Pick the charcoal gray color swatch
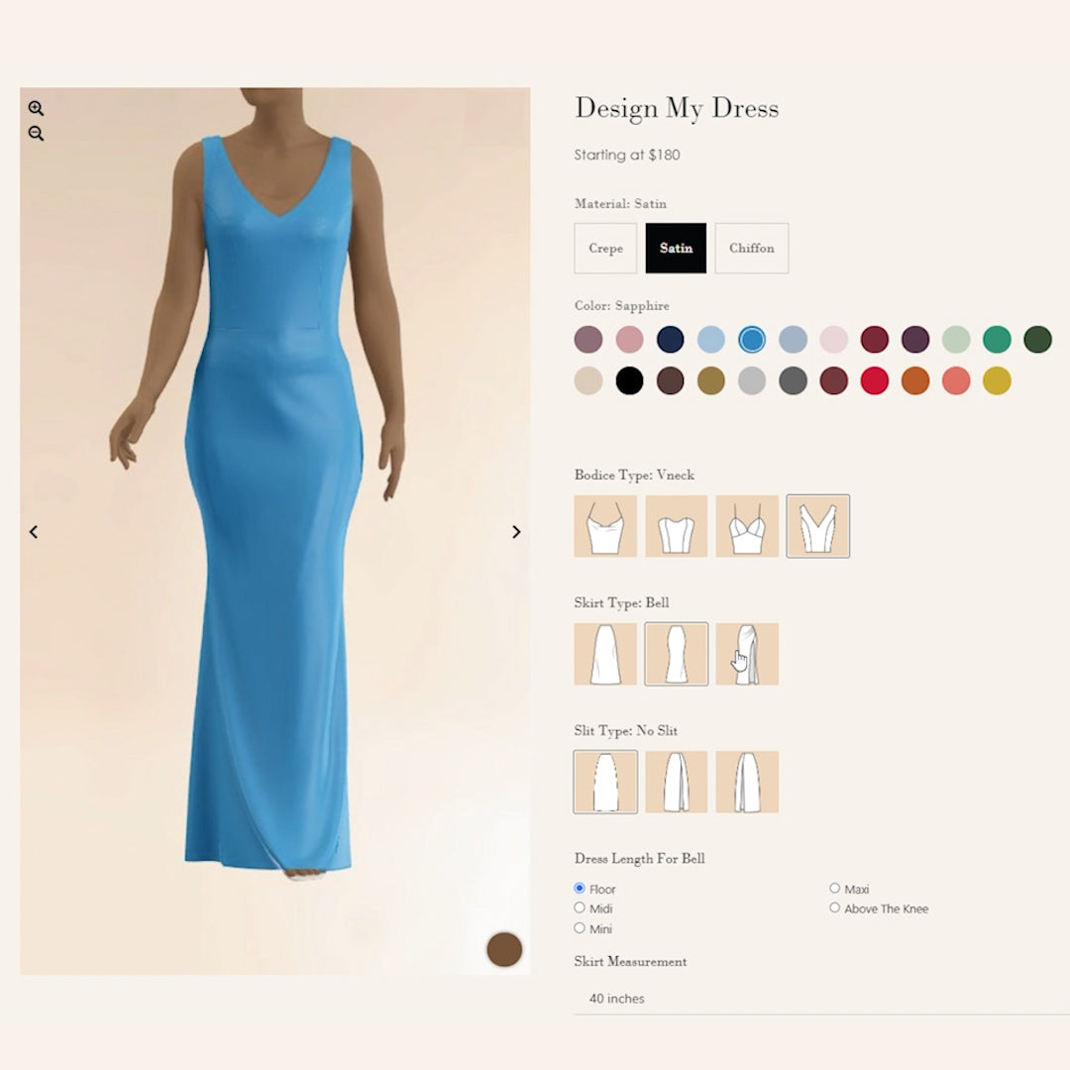 793,380
